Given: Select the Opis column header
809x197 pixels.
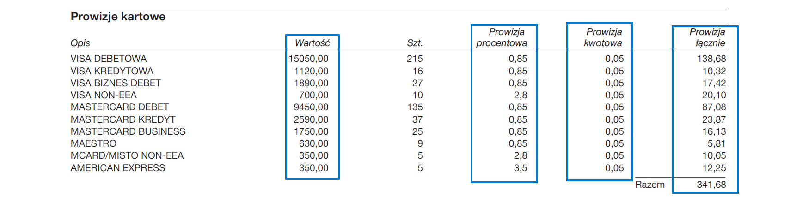Looking at the screenshot, I should pyautogui.click(x=80, y=43).
